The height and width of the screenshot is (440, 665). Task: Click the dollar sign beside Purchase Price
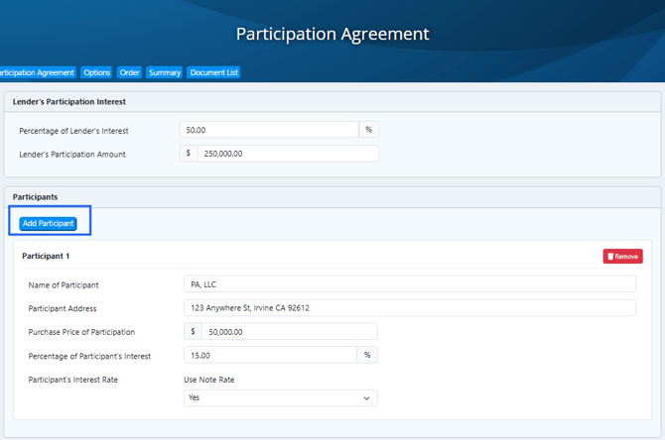(193, 331)
